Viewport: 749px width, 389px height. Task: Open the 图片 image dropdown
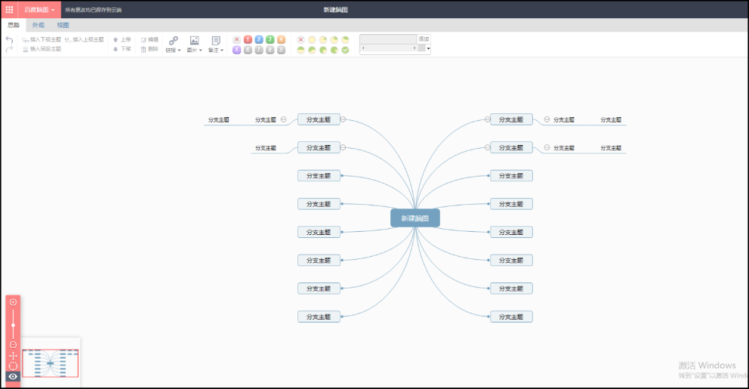coord(194,44)
